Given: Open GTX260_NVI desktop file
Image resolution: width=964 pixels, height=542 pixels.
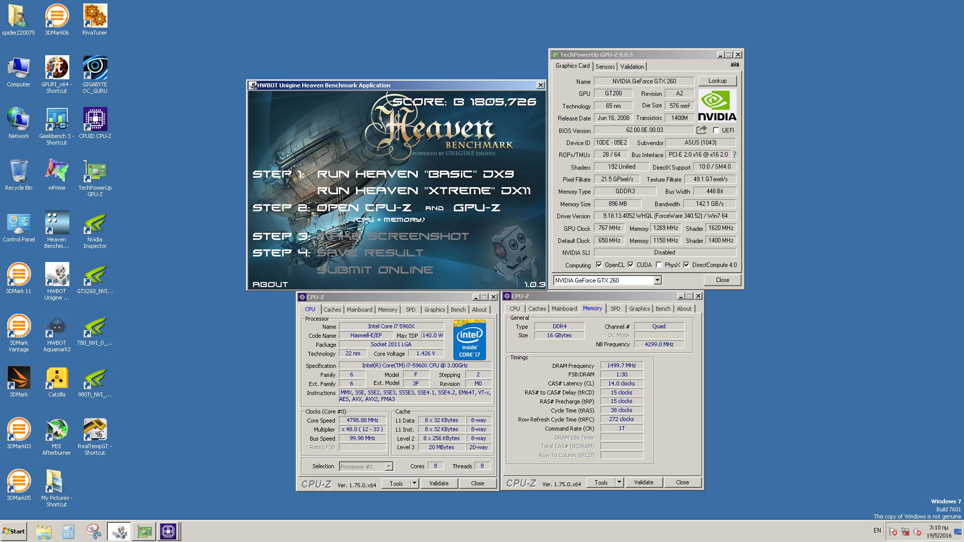Looking at the screenshot, I should 95,279.
